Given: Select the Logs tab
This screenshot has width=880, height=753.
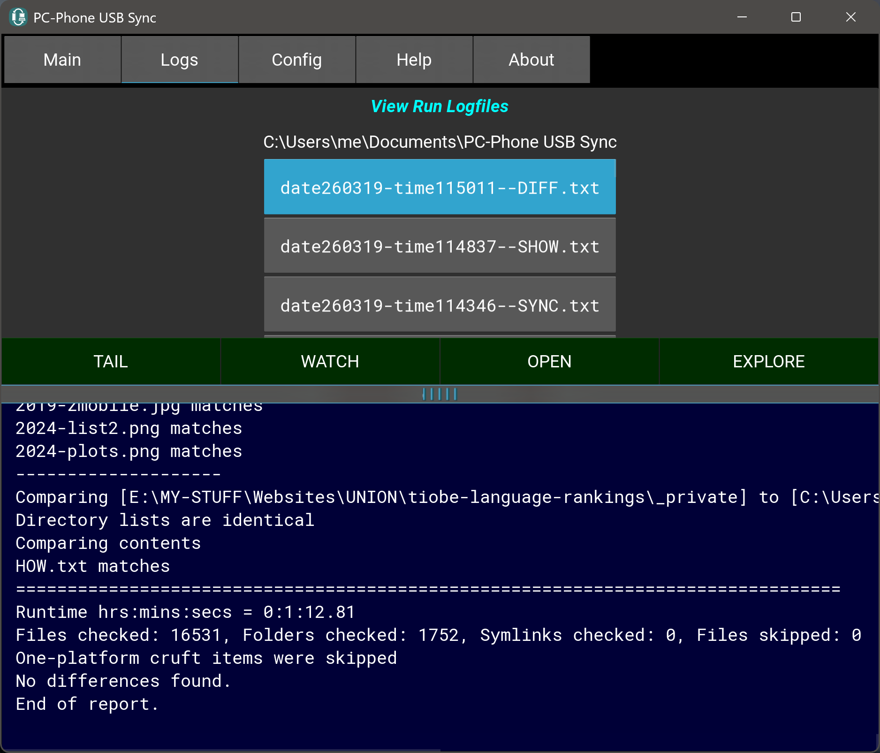Looking at the screenshot, I should coord(180,60).
